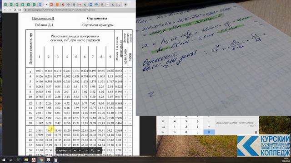Open Task View on the taskbar
The height and width of the screenshot is (163, 291).
[x=11, y=160]
